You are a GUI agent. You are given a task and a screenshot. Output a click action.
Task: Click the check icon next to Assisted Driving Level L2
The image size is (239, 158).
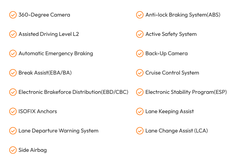pyautogui.click(x=13, y=34)
